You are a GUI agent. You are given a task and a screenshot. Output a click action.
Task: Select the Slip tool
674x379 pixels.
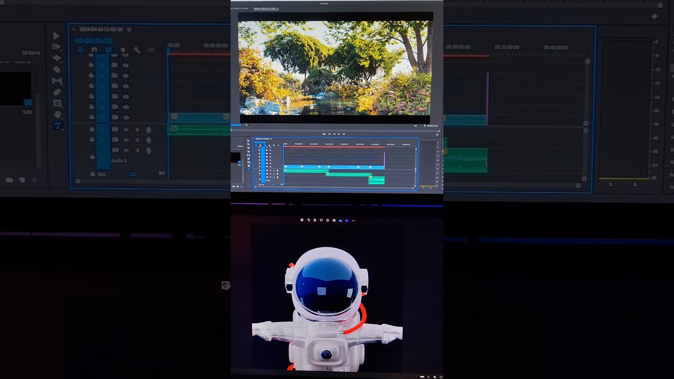pyautogui.click(x=249, y=155)
